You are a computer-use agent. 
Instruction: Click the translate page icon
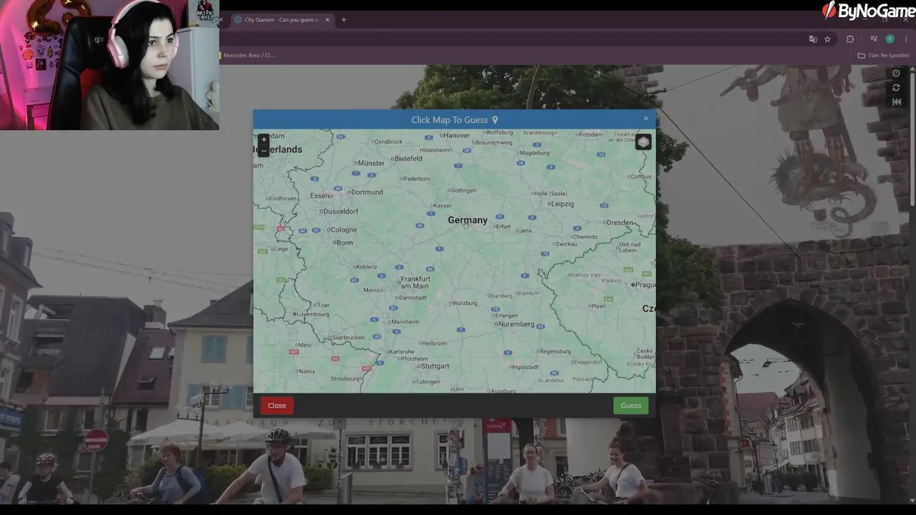[x=813, y=39]
